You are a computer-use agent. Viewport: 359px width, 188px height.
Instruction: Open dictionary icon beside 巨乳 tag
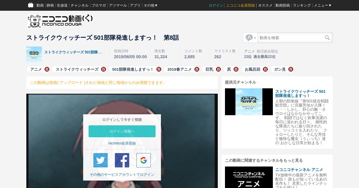point(218,69)
